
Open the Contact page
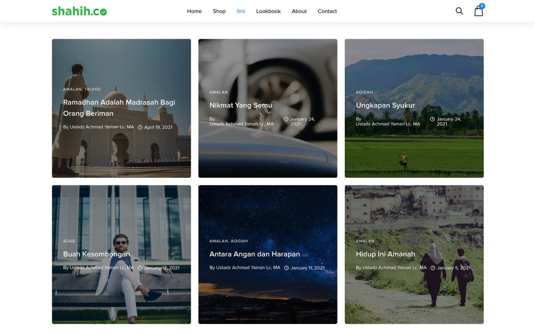click(327, 11)
